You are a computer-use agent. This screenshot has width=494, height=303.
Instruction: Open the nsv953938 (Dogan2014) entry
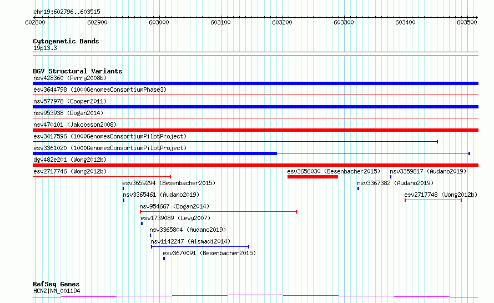68,113
